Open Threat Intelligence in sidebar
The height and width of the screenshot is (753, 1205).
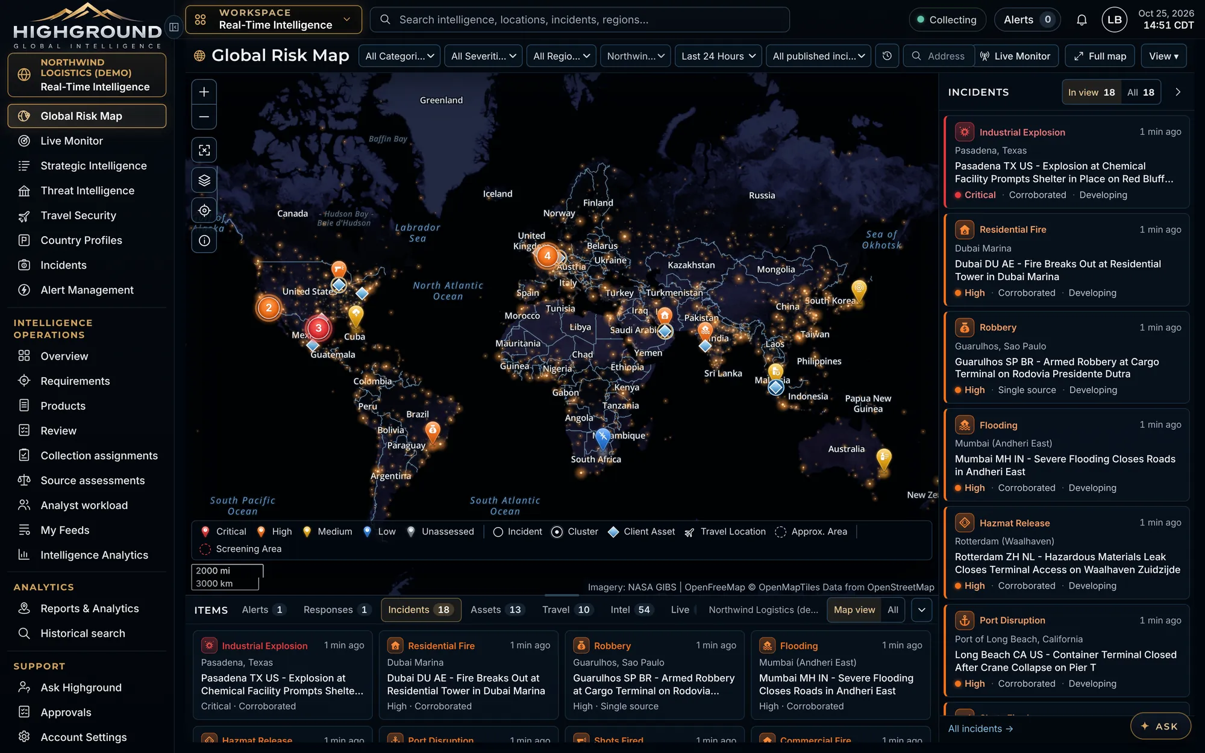[x=87, y=190]
